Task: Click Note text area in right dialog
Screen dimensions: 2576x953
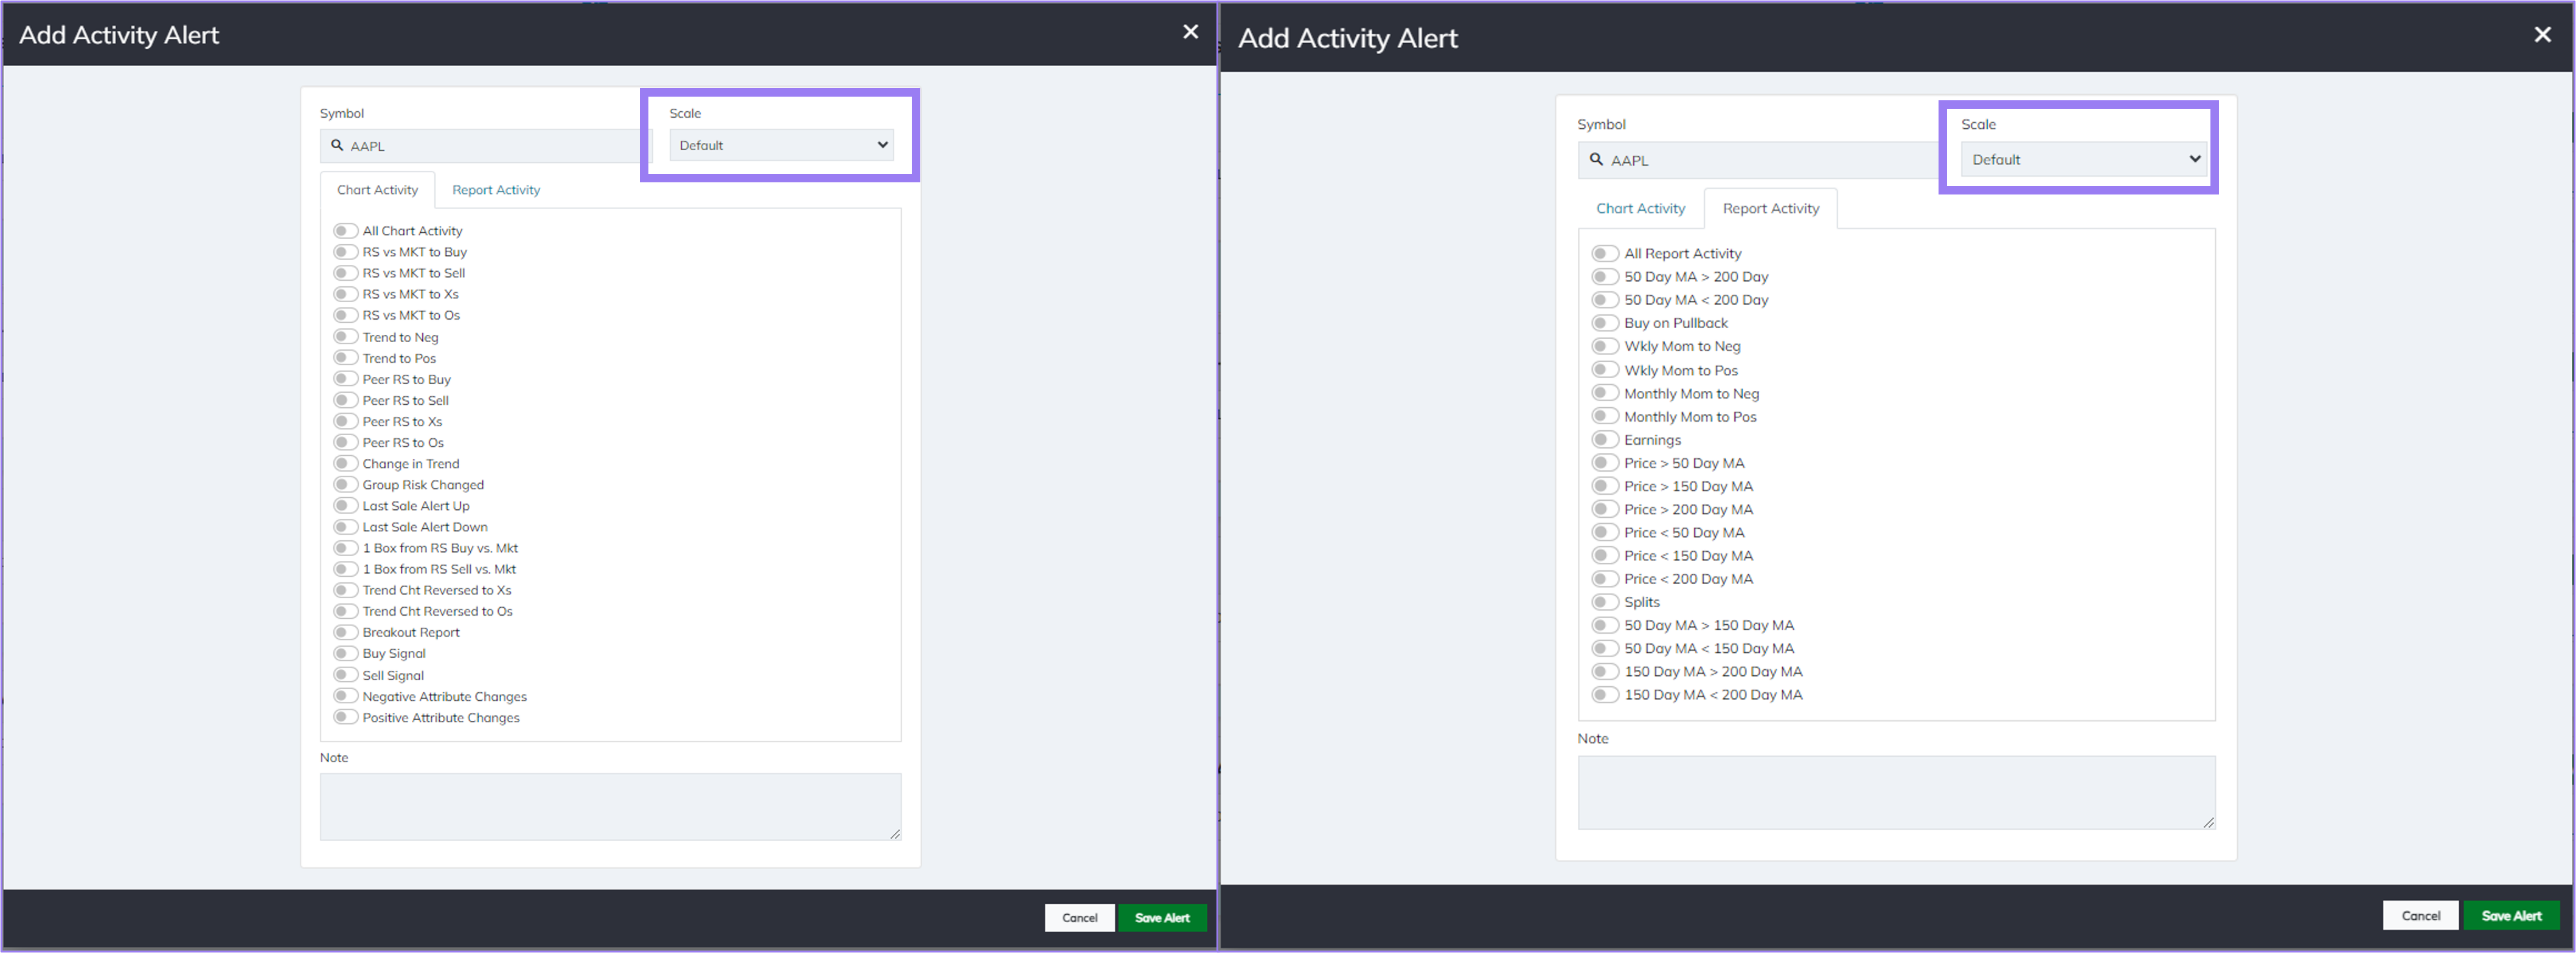Action: click(x=1896, y=792)
